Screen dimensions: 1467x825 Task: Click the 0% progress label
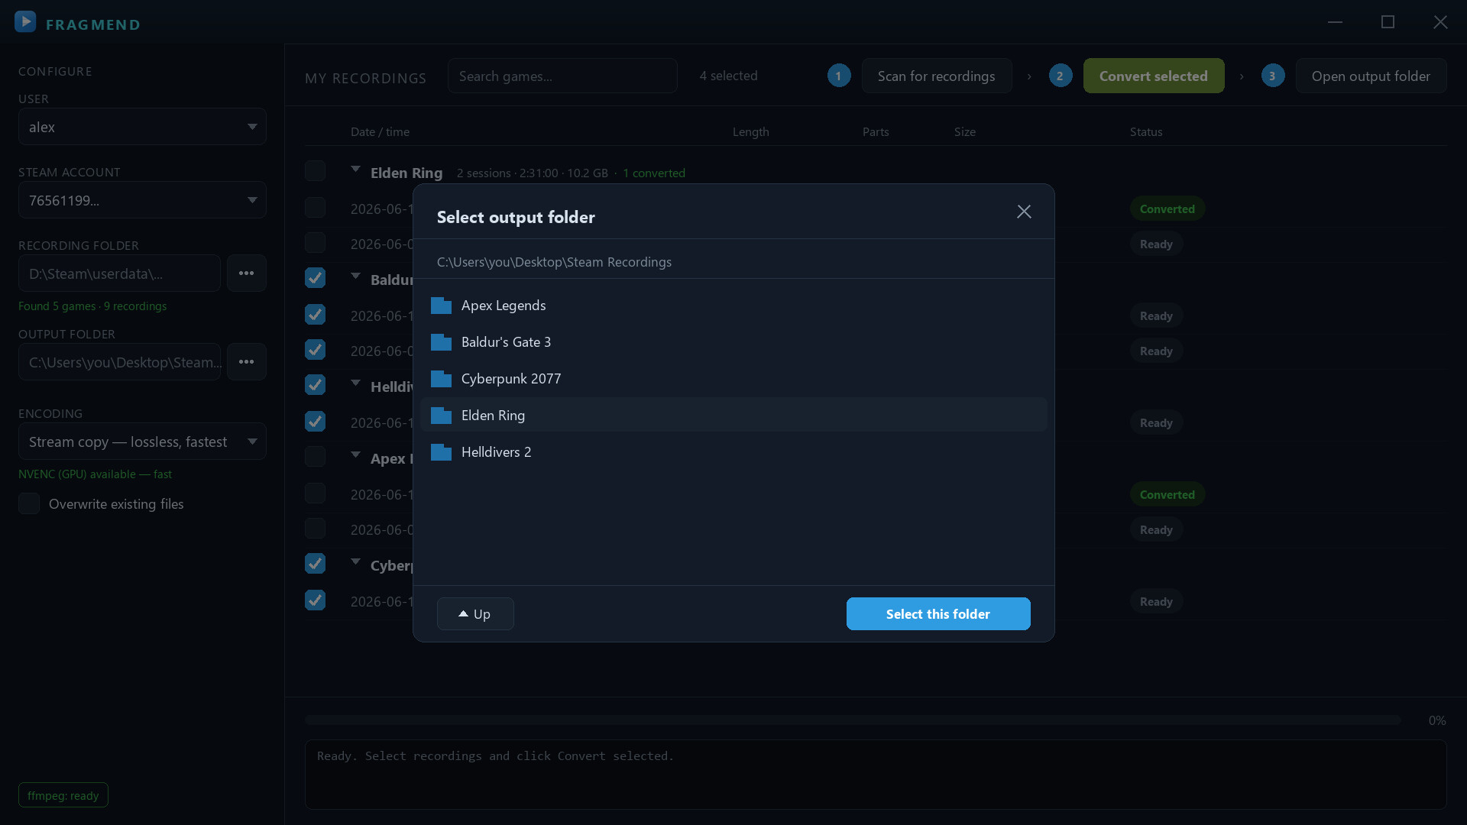click(x=1437, y=720)
